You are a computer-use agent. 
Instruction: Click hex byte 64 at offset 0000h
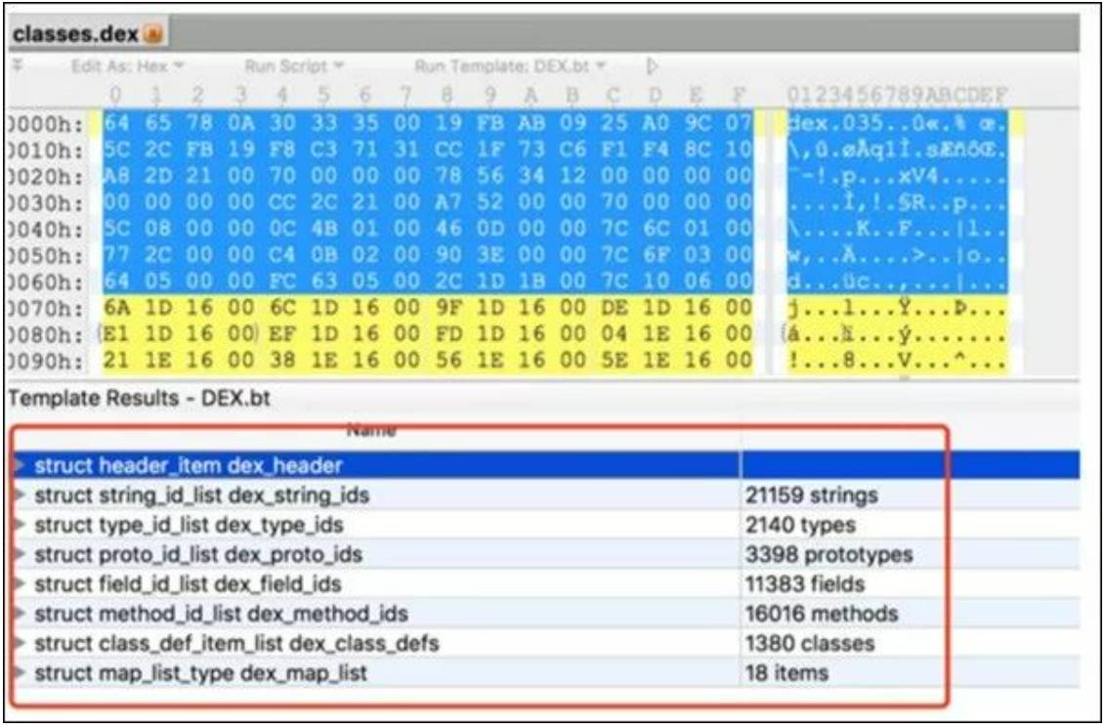116,123
